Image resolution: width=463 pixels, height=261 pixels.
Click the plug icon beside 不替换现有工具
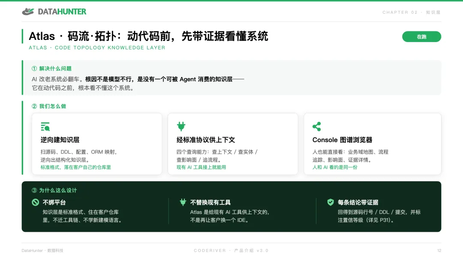click(183, 202)
